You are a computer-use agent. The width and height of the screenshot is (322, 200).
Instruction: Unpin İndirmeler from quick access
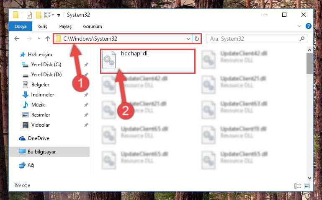click(86, 95)
